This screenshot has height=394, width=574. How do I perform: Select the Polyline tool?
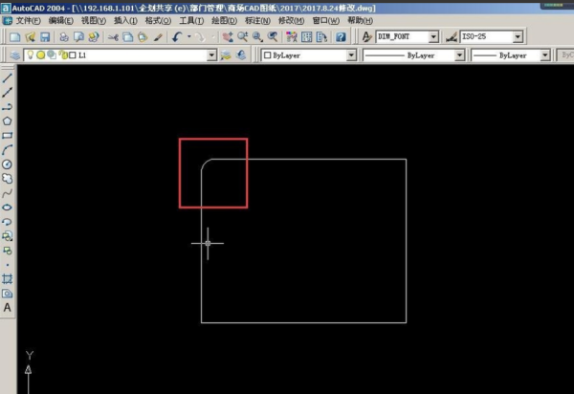tap(8, 107)
